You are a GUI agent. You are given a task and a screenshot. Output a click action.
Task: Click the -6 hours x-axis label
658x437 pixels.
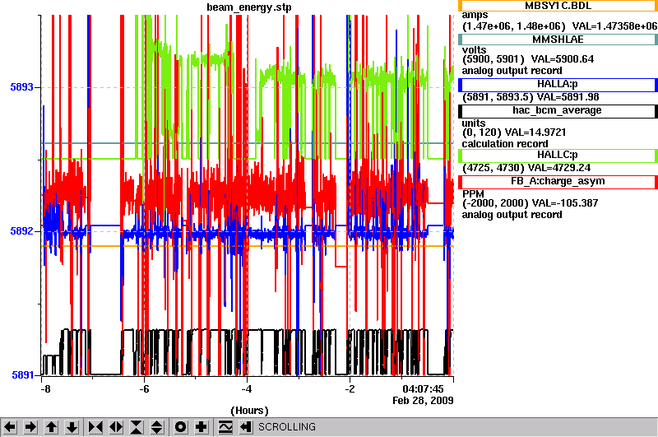click(144, 389)
